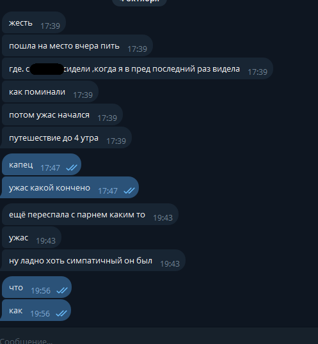
Task: Click the 'как поминали' message bubble
Action: (x=50, y=91)
